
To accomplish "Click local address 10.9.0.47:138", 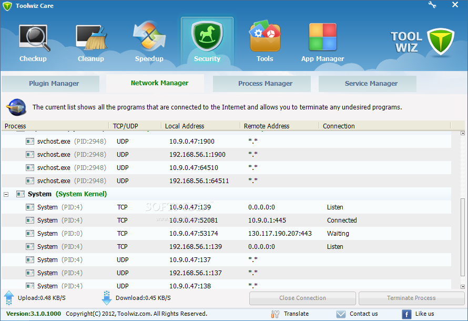I will click(190, 286).
